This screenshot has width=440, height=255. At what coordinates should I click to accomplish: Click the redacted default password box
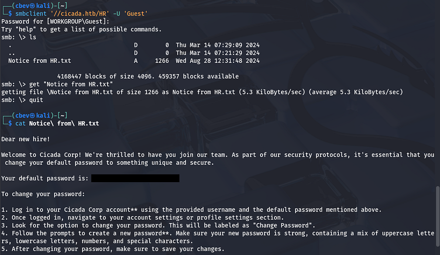[x=135, y=178]
